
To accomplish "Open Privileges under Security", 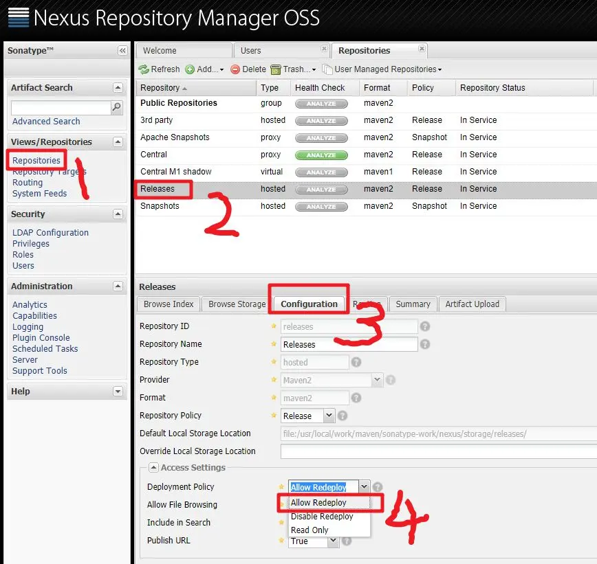I will pos(31,244).
